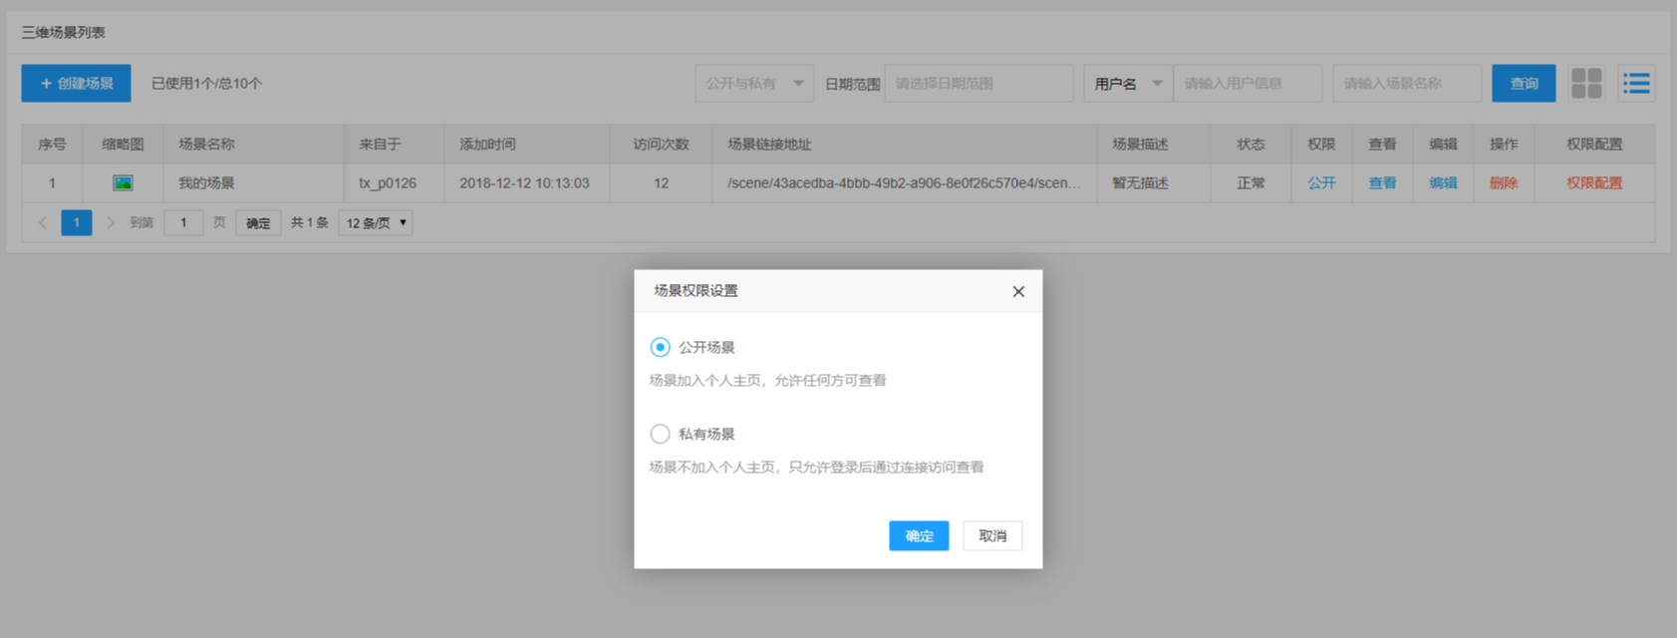
Task: Click the date range input field
Action: 978,84
